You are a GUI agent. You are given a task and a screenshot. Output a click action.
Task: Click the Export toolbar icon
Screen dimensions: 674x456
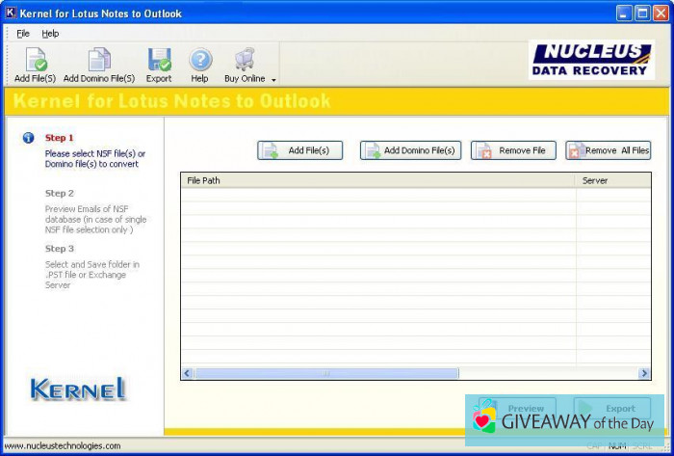(159, 60)
